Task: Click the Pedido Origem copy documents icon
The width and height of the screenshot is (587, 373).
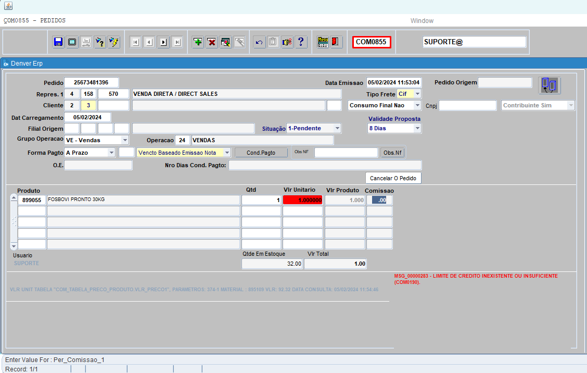Action: (x=549, y=85)
